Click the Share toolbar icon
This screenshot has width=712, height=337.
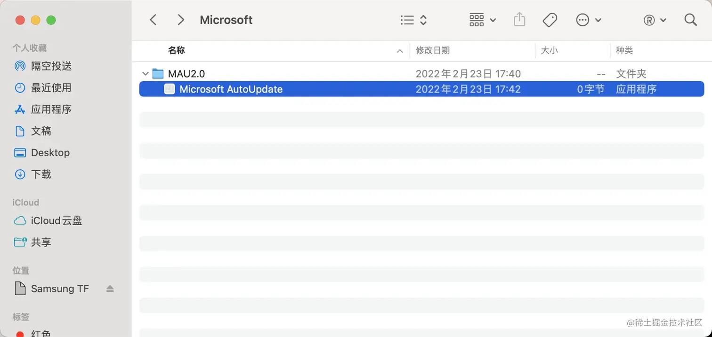pos(519,20)
